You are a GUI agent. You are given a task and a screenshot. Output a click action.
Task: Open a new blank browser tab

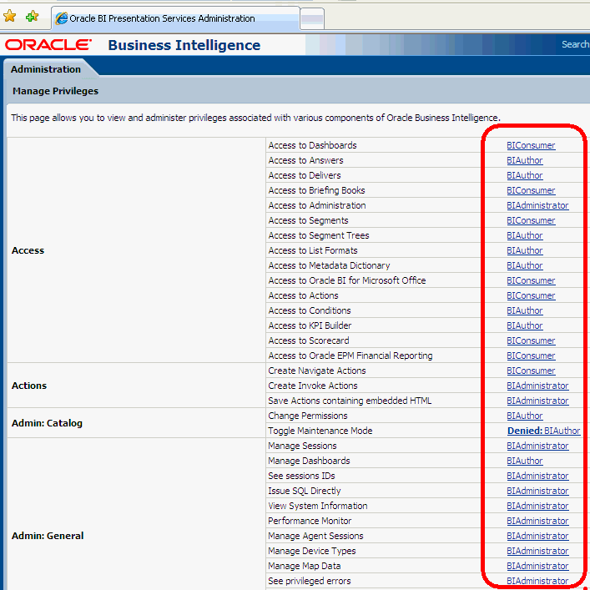312,19
